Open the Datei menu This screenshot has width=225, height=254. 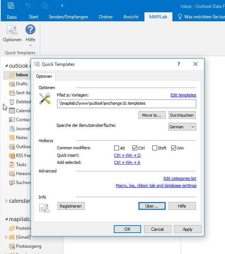[x=12, y=17]
